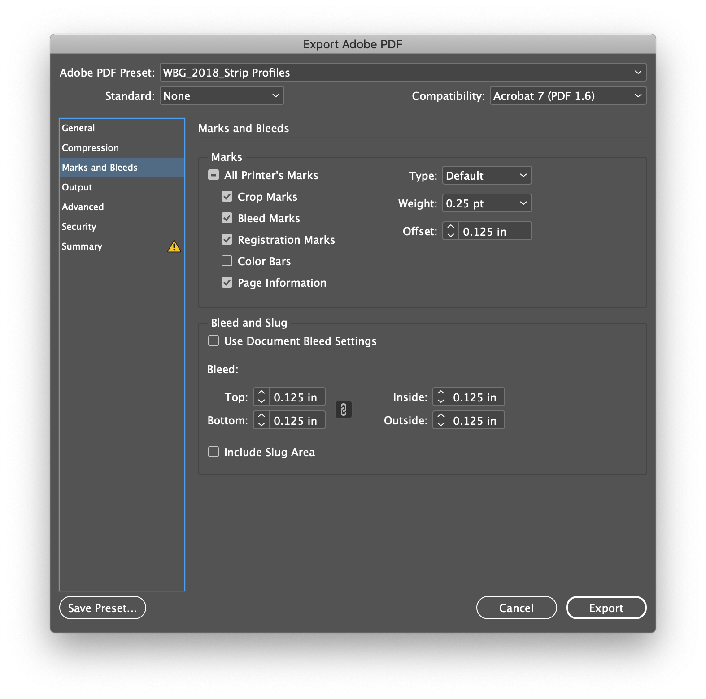Viewport: 706px width, 699px height.
Task: Go to the Security section
Action: tap(122, 227)
